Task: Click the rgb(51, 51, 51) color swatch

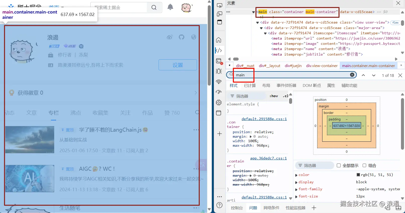Action: tap(358, 175)
